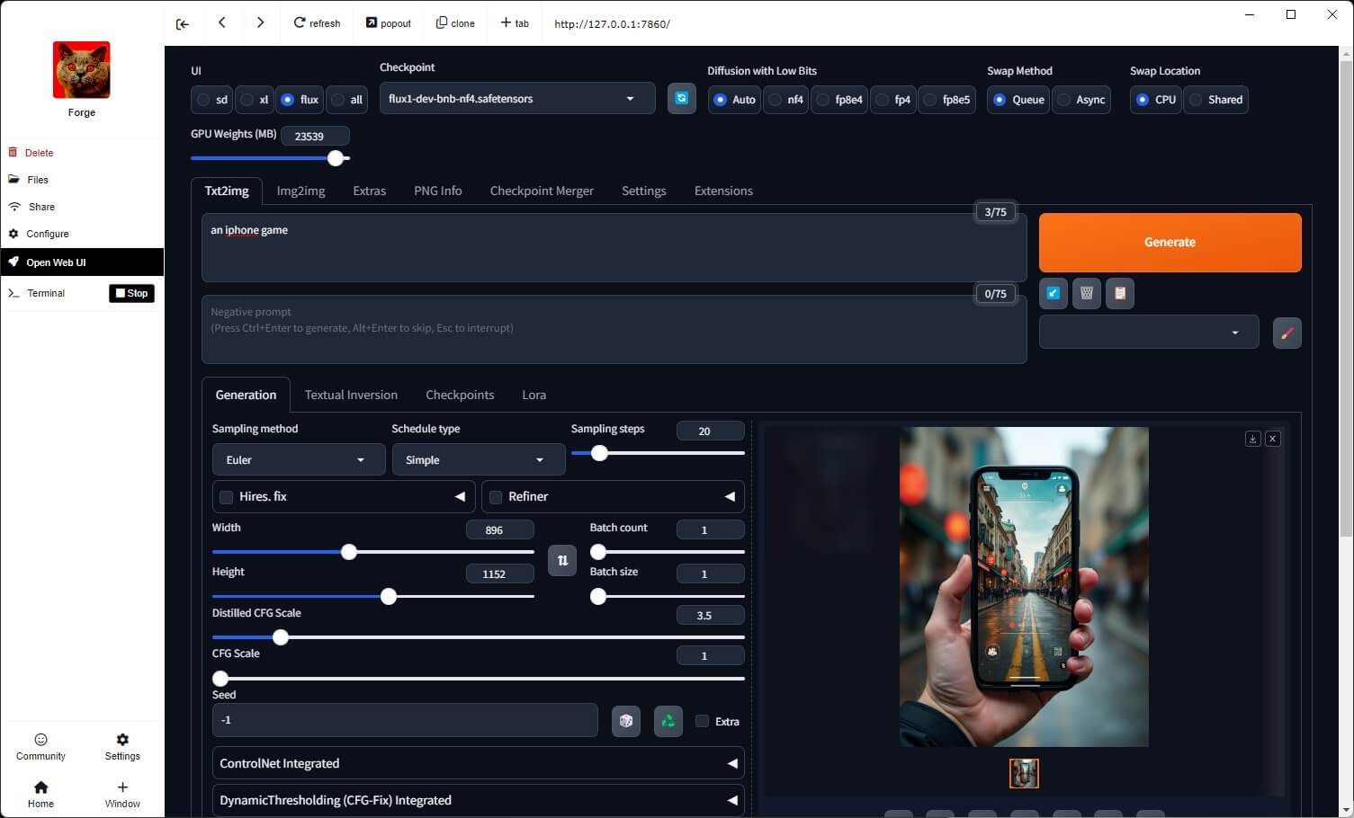
Task: Select the xl UI radio option
Action: 247,100
